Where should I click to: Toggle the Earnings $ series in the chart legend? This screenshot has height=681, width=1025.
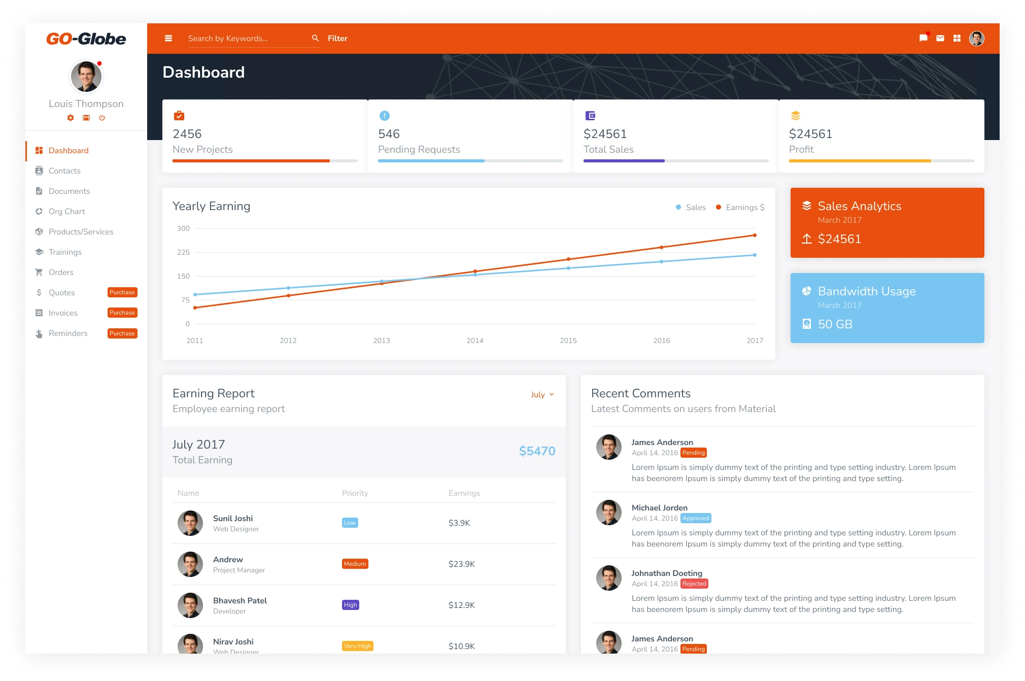(x=740, y=208)
